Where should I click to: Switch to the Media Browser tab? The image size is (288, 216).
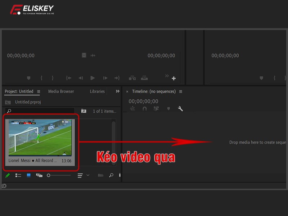[60, 91]
